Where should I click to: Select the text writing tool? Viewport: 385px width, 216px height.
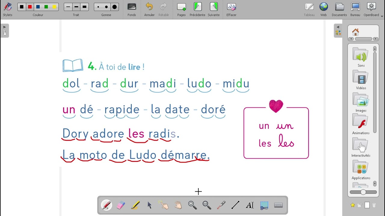coord(250,205)
